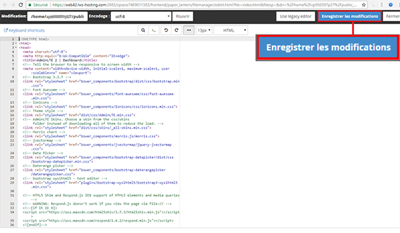This screenshot has width=400, height=233.
Task: Click the Encodage label
Action: point(99,16)
